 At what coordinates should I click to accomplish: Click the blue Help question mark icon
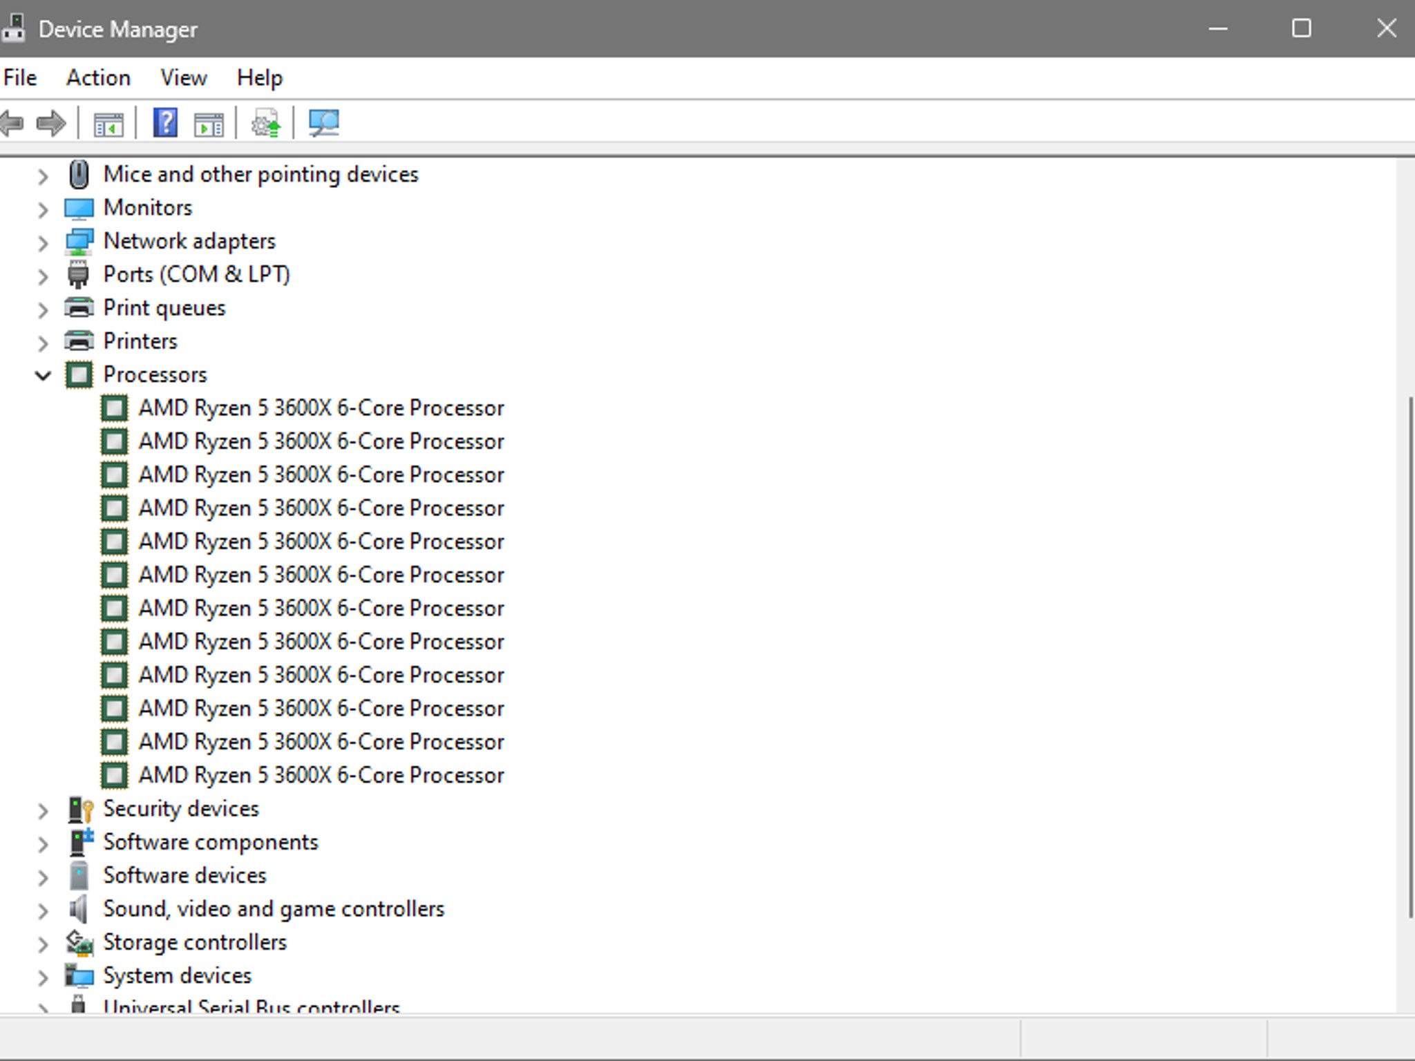165,123
